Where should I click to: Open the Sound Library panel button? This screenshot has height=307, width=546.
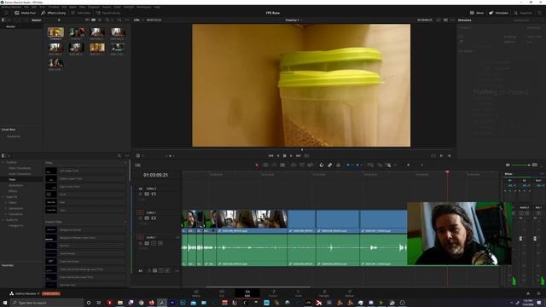tap(108, 13)
